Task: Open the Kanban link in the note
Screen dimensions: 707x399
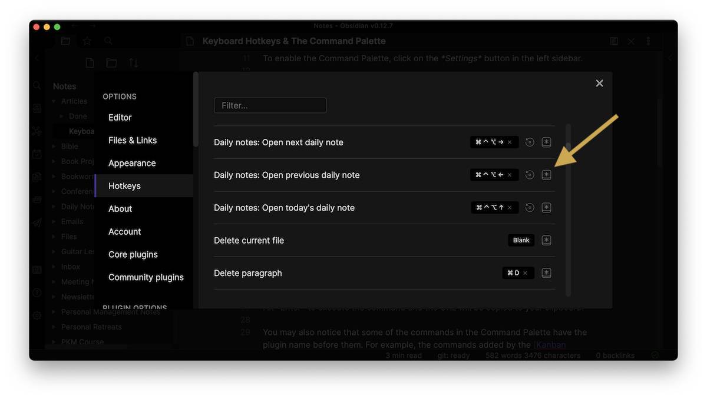Action: [551, 345]
